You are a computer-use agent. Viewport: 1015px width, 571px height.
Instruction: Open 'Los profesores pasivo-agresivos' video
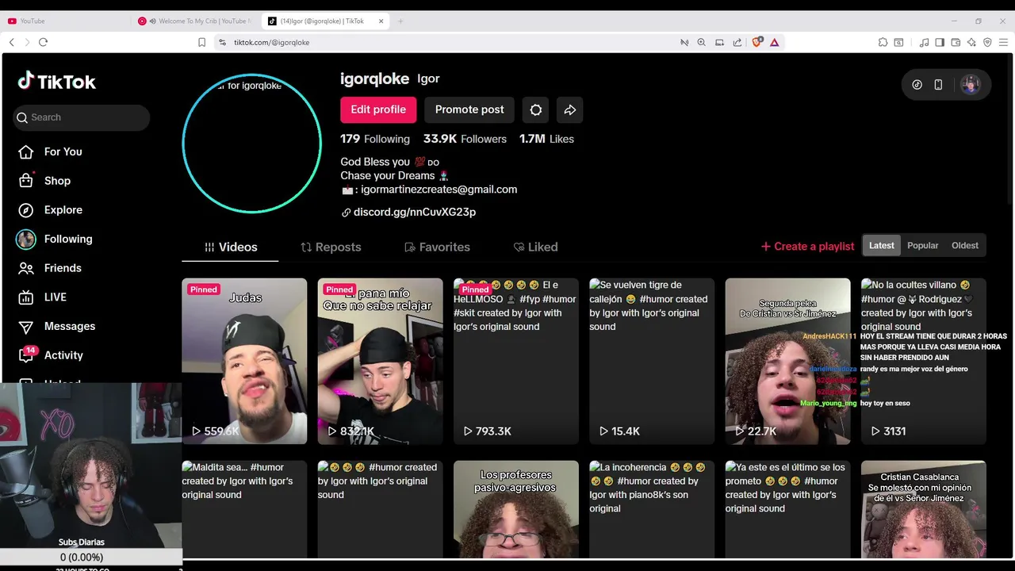516,509
